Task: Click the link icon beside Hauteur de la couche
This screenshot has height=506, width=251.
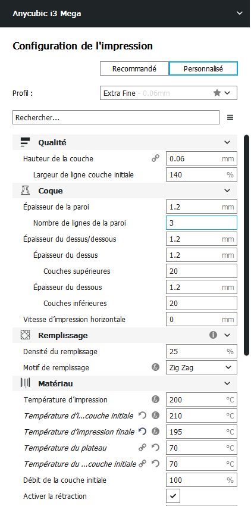Action: point(155,158)
